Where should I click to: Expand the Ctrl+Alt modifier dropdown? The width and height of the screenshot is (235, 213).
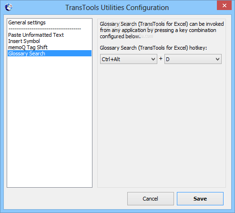click(x=129, y=59)
